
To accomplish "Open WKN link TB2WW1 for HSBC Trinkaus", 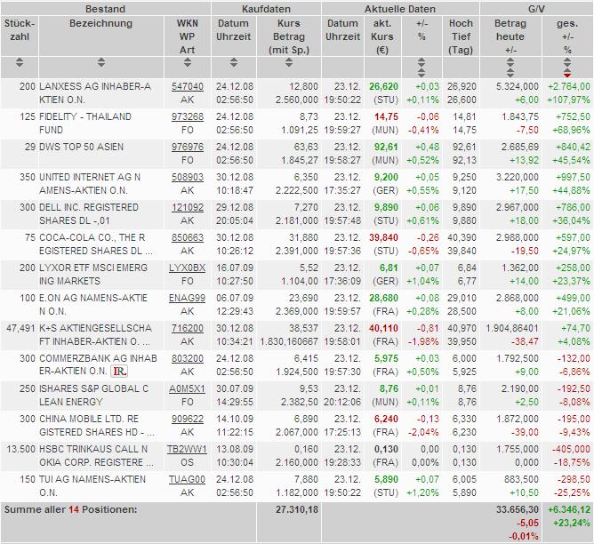I will pyautogui.click(x=187, y=450).
